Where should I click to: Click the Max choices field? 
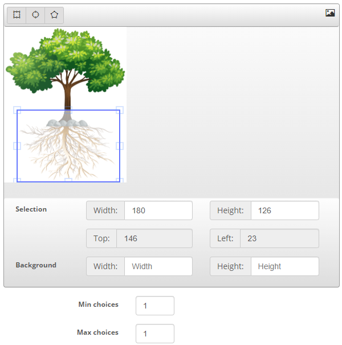click(155, 334)
